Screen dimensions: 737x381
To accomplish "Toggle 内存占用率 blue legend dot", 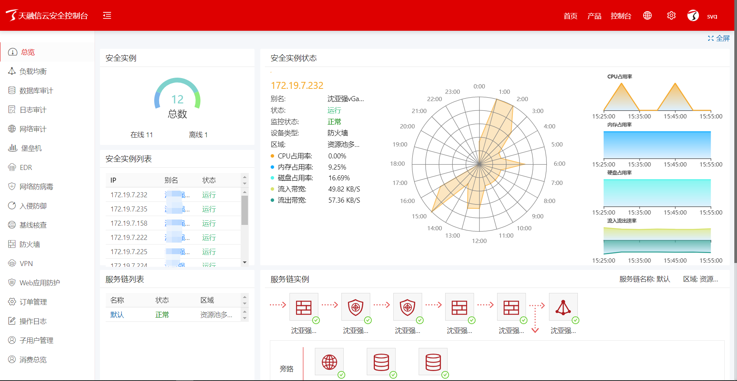I will pos(273,167).
